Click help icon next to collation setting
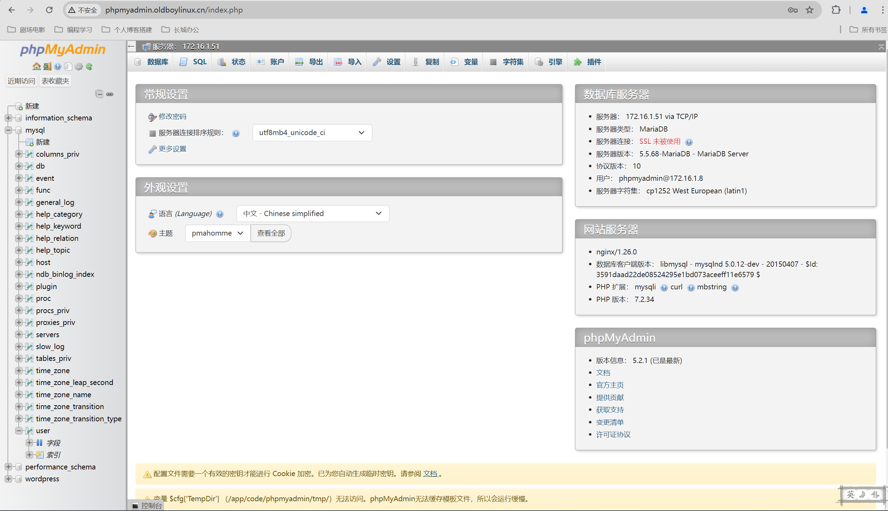 coord(236,133)
